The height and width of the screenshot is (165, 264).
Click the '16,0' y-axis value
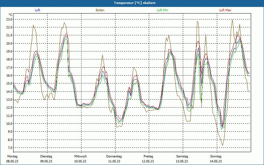coord(9,76)
